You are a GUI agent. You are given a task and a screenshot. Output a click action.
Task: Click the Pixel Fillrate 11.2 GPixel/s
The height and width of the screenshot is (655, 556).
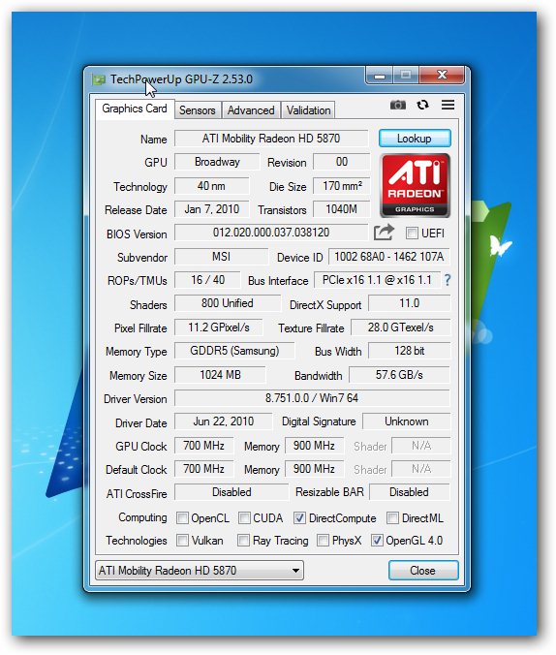coord(219,327)
